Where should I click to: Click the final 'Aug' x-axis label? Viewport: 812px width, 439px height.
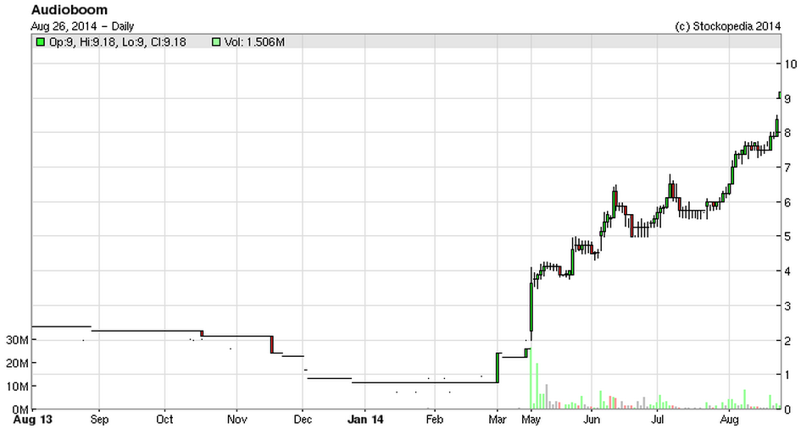729,420
